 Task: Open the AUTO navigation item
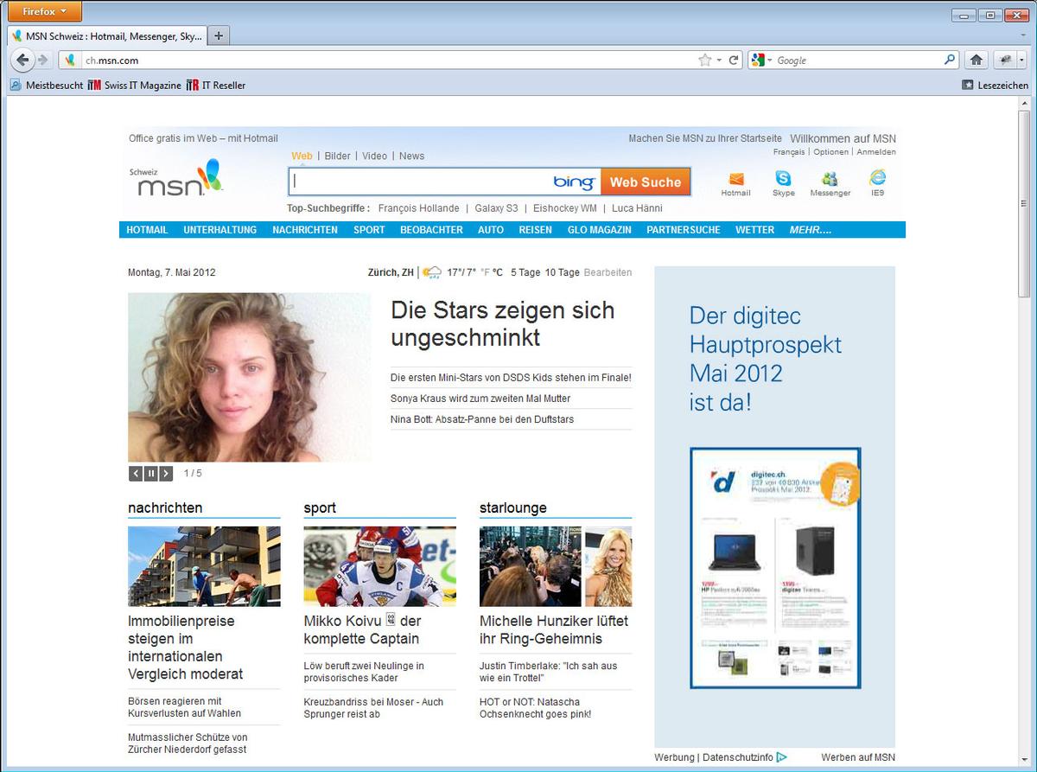pyautogui.click(x=491, y=230)
